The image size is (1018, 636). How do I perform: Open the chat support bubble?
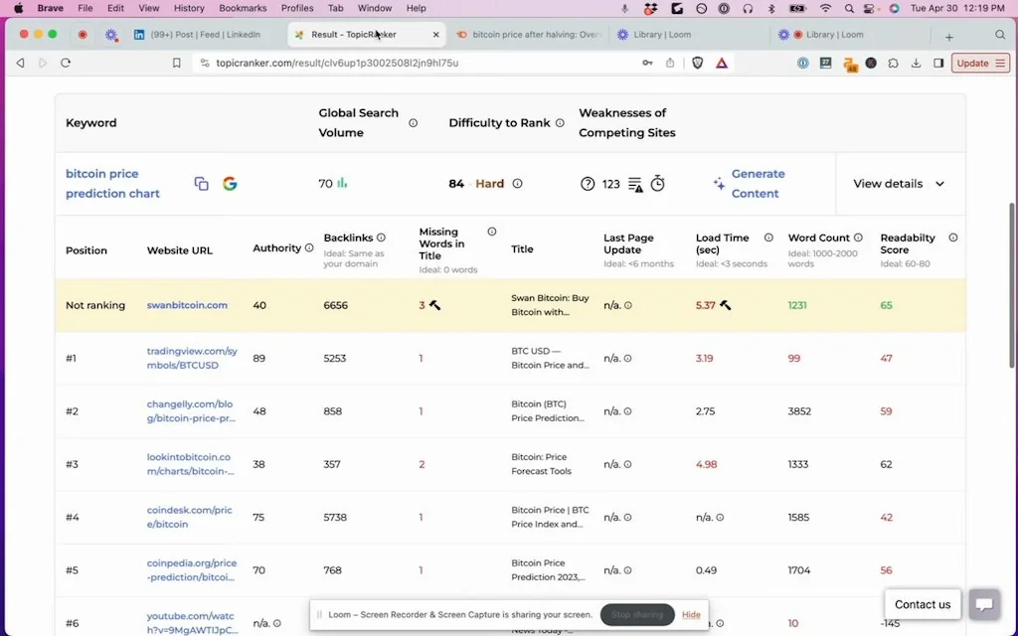pyautogui.click(x=983, y=604)
